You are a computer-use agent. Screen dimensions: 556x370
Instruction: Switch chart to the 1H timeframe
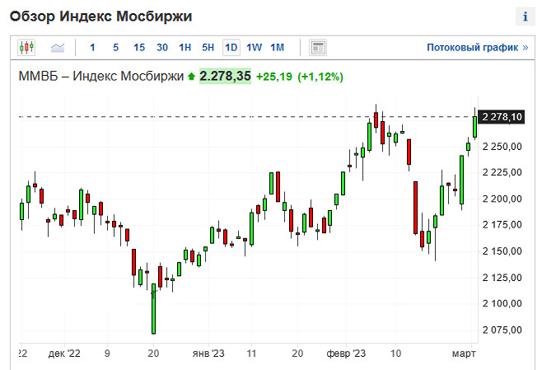(185, 48)
